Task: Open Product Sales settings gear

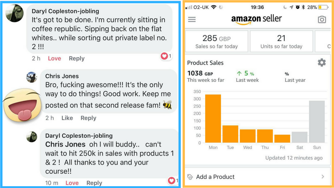Action: pos(322,63)
